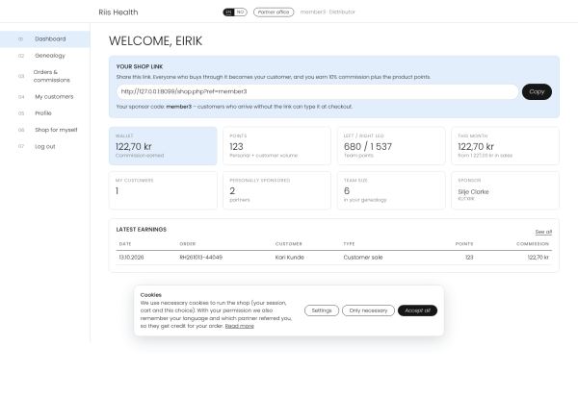Open the Dashboard sidebar item
Image resolution: width=578 pixels, height=397 pixels.
coord(44,39)
